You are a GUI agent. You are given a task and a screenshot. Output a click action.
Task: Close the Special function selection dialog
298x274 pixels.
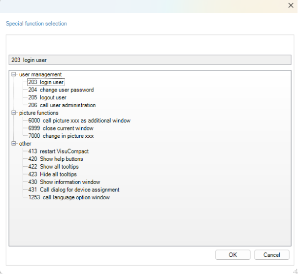point(291,5)
